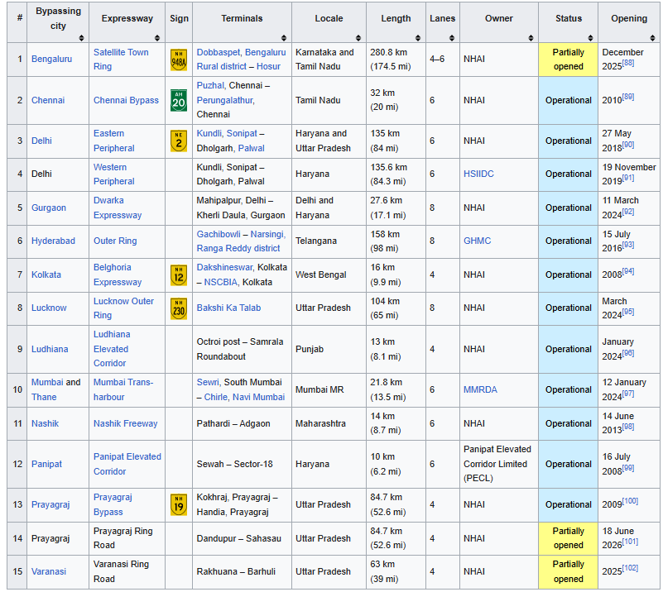Image resolution: width=663 pixels, height=592 pixels.
Task: Open the Bengaluru city link
Action: [x=51, y=59]
